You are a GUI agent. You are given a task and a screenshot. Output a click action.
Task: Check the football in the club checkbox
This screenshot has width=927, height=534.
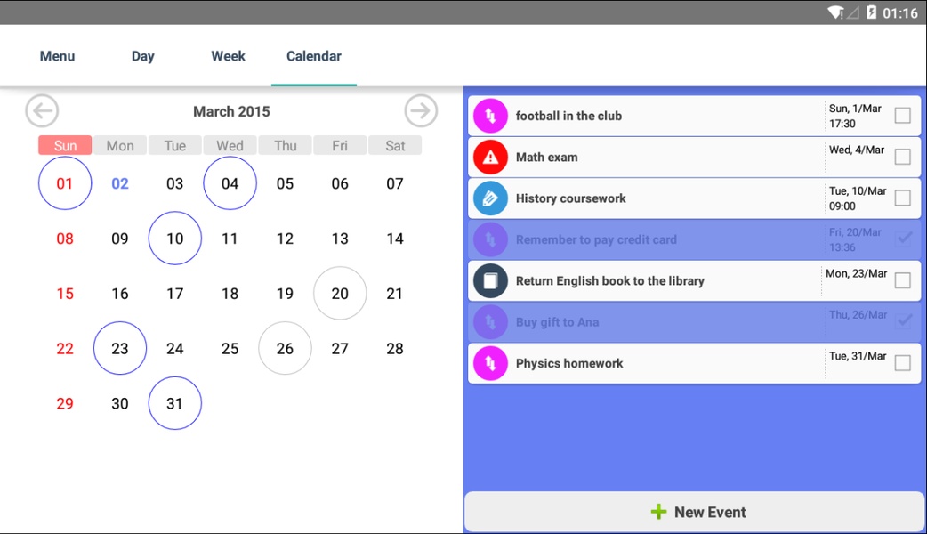[x=903, y=116]
